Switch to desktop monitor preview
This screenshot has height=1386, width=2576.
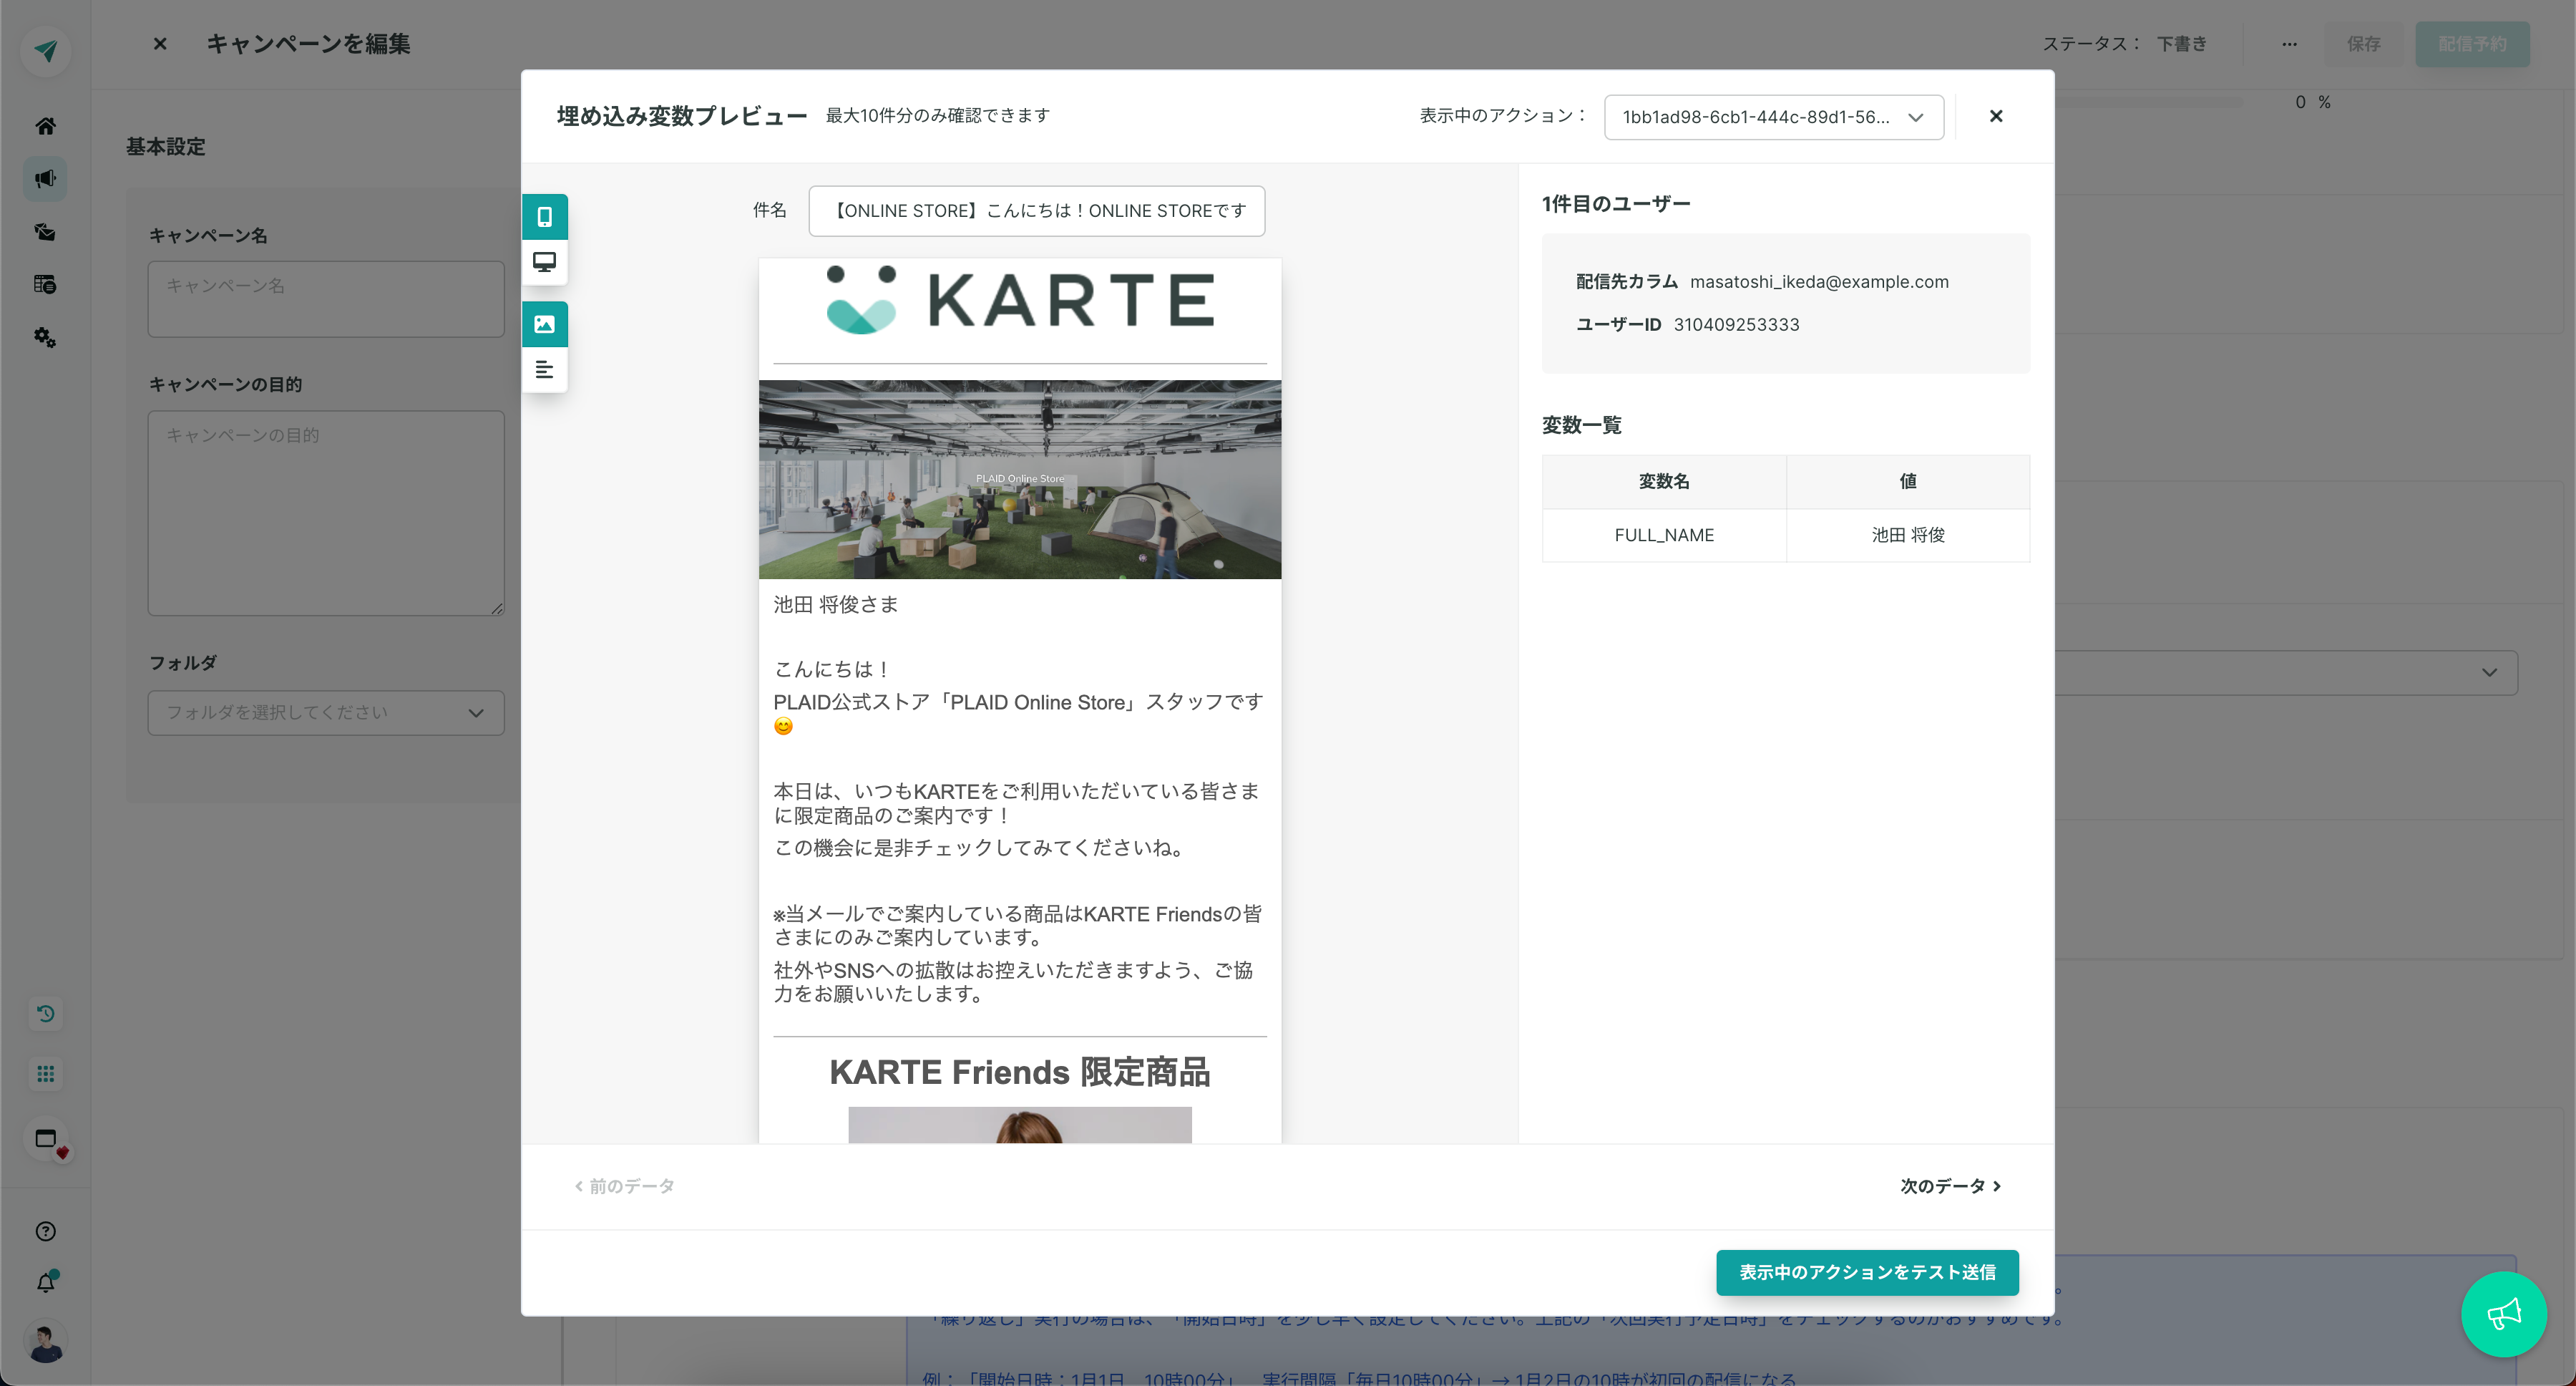544,262
